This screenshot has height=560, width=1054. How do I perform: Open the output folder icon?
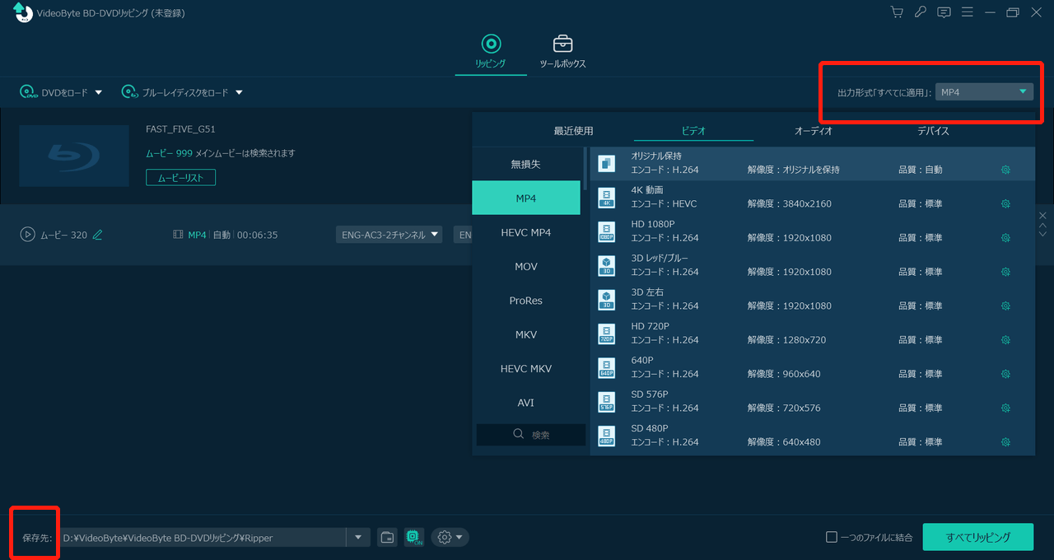387,536
